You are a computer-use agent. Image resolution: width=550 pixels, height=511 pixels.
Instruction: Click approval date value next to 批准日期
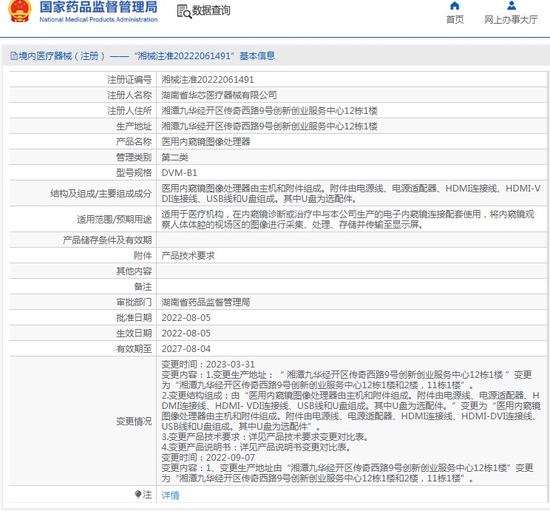click(186, 318)
